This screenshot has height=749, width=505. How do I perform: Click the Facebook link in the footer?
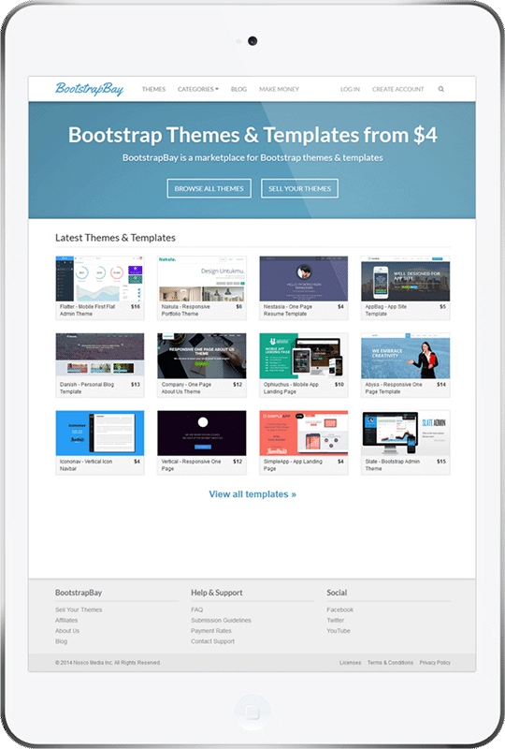(339, 609)
